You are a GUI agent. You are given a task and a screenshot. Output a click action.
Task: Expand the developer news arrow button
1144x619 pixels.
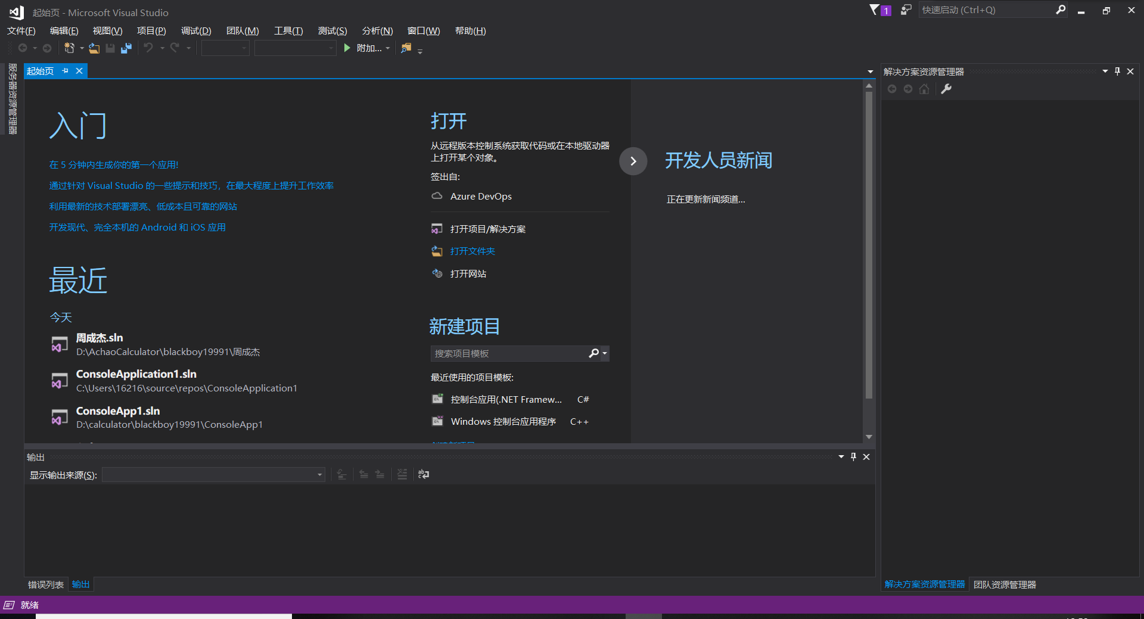pos(633,161)
